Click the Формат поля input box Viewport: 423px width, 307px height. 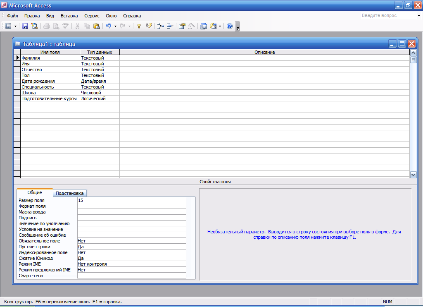pos(132,206)
